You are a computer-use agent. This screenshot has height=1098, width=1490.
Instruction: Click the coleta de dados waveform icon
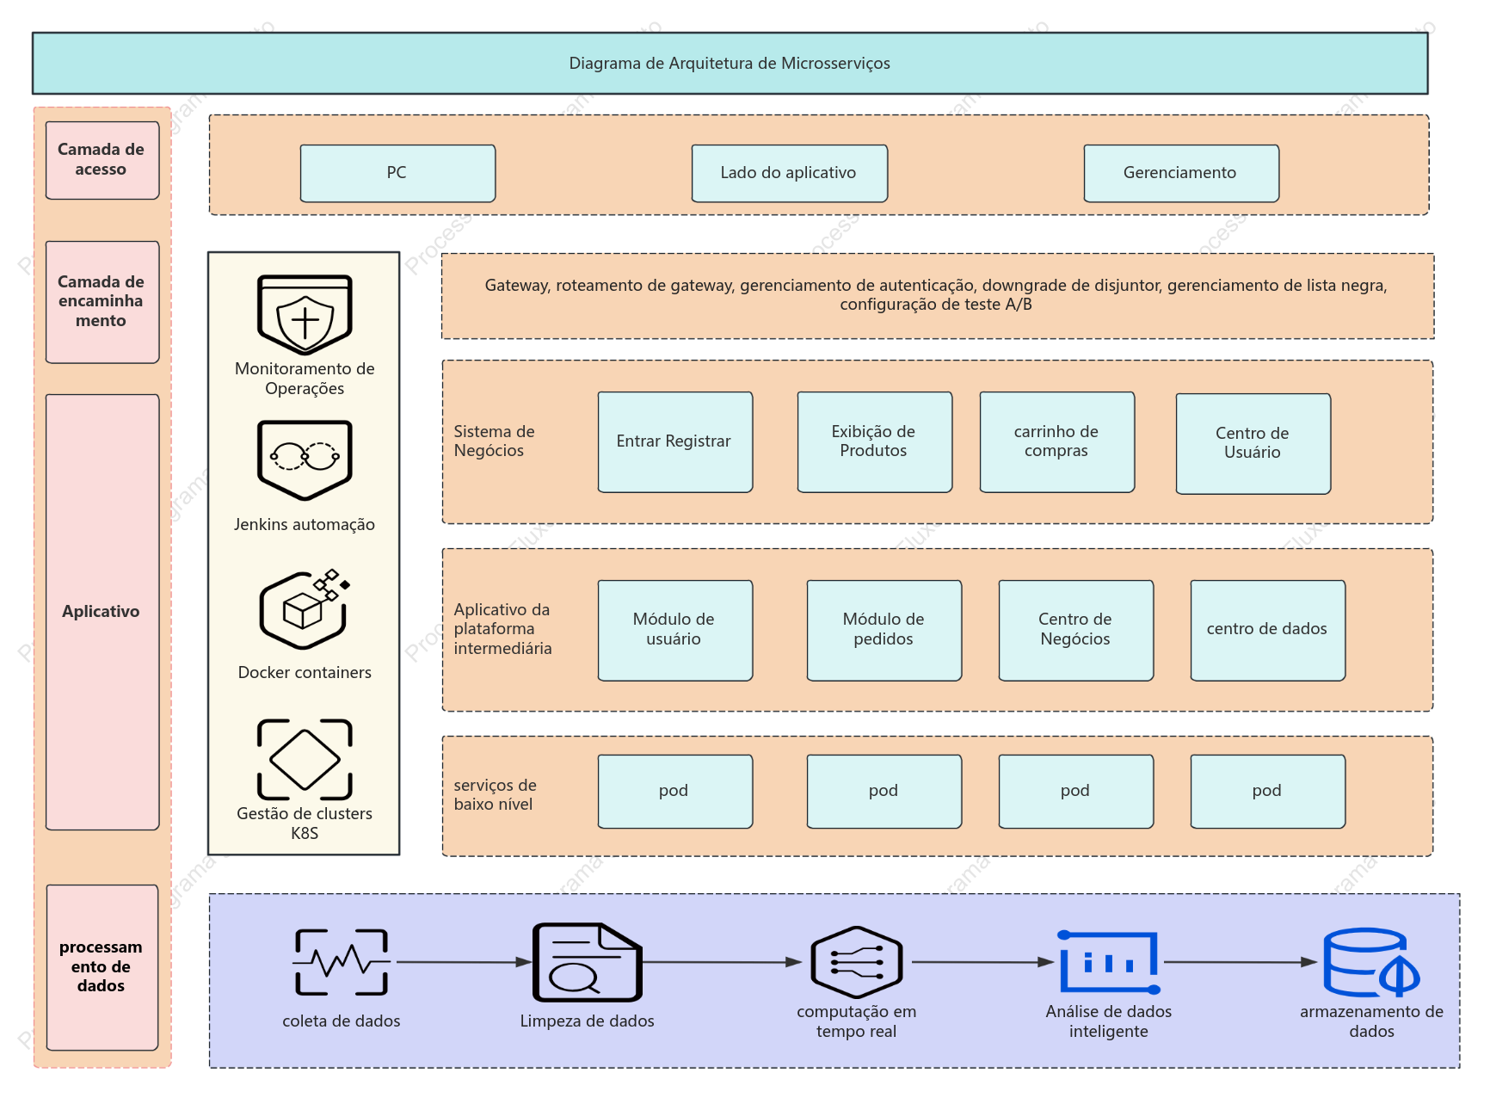[342, 962]
